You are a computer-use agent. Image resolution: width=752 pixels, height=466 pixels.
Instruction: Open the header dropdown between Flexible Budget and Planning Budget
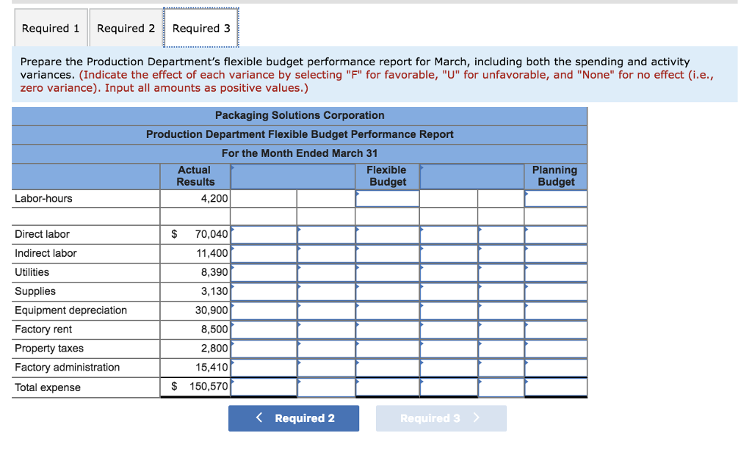(x=472, y=176)
